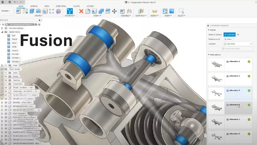Select the FRONT named view
Viewport: 257px width, 145px height.
pyautogui.click(x=14, y=39)
